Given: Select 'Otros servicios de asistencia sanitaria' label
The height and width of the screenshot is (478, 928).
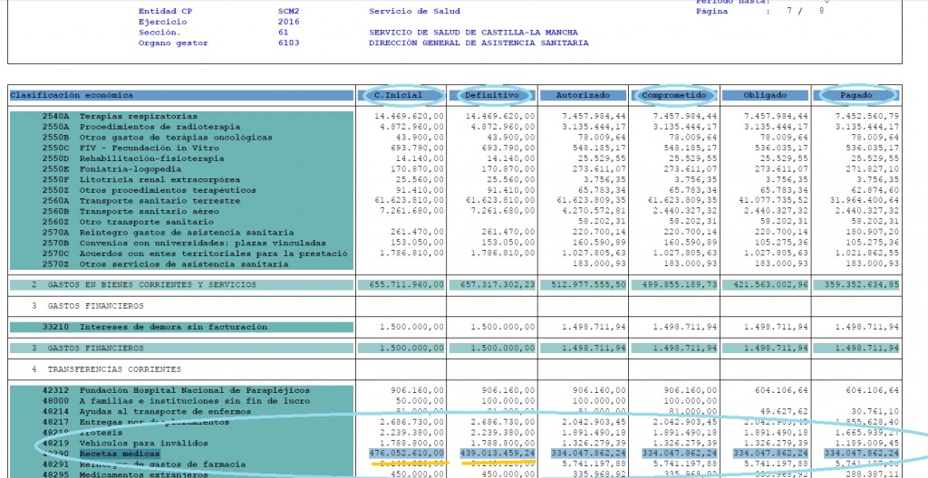Looking at the screenshot, I should click(184, 264).
